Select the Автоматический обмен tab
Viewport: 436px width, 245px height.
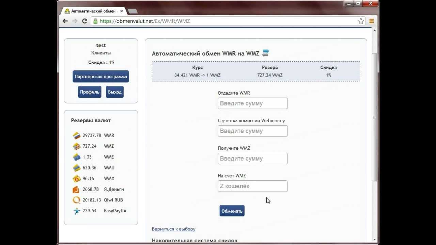94,11
